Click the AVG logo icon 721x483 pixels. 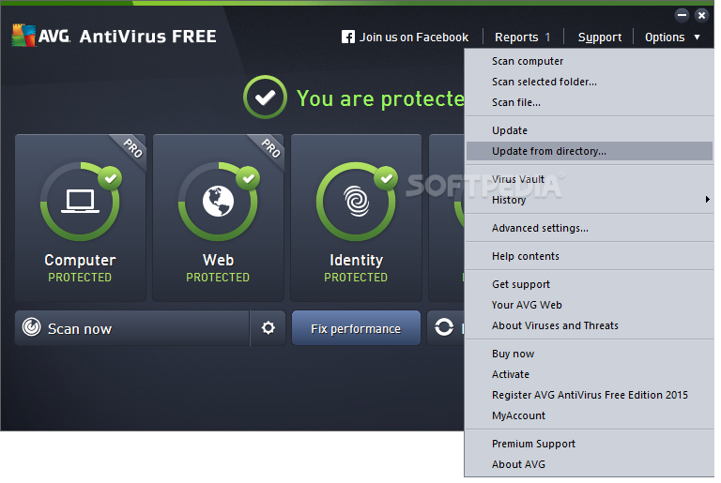(23, 36)
